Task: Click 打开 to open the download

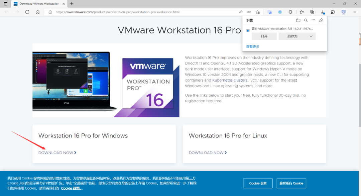Action: (x=264, y=36)
